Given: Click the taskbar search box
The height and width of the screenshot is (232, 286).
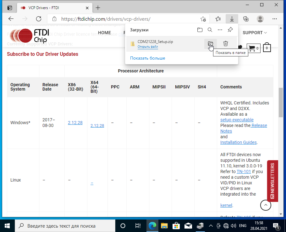Looking at the screenshot, I should [x=65, y=226].
